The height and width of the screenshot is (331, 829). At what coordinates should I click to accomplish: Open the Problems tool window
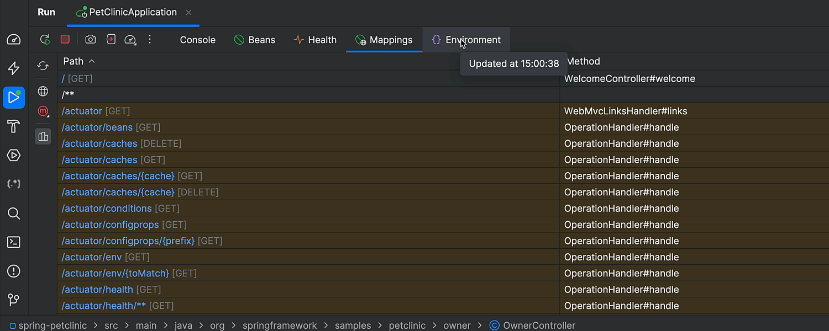pyautogui.click(x=14, y=271)
